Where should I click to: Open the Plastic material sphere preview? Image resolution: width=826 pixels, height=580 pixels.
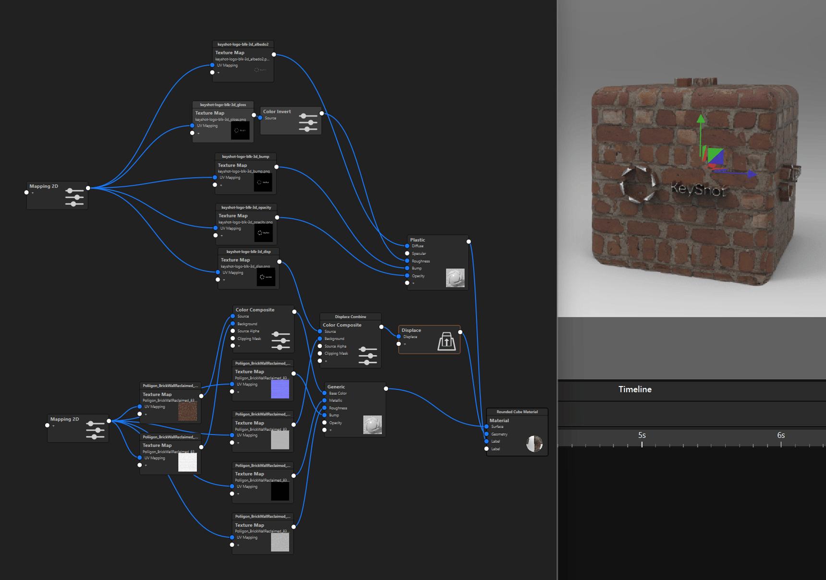pyautogui.click(x=455, y=278)
